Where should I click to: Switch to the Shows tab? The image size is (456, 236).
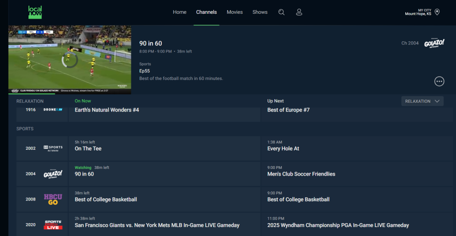click(x=260, y=12)
